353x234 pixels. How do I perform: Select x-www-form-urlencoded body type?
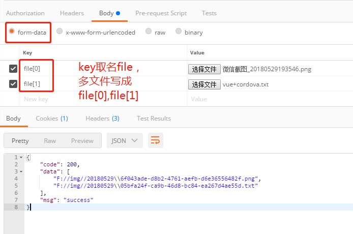[x=60, y=32]
